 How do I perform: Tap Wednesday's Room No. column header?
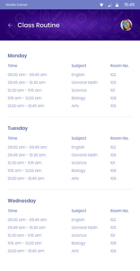coord(120,211)
